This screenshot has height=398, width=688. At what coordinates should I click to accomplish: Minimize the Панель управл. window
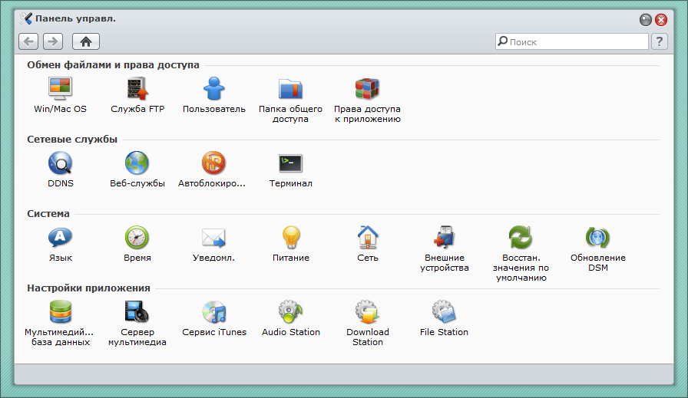pos(646,20)
